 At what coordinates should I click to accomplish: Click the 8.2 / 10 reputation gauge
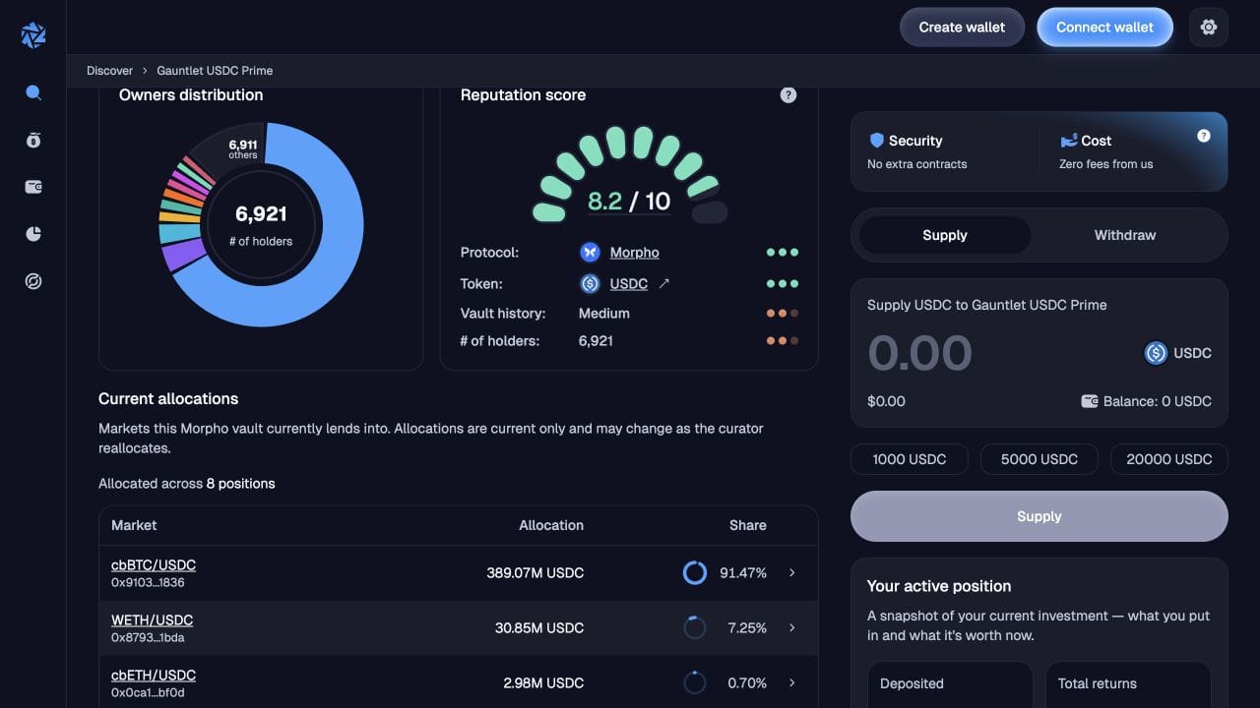[x=630, y=177]
